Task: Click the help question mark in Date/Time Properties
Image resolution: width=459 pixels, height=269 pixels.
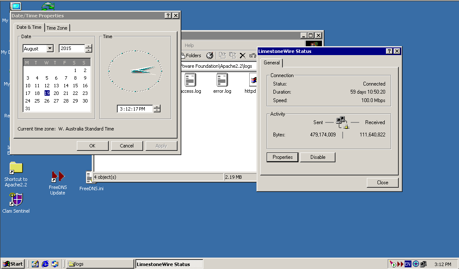Action: [x=168, y=16]
